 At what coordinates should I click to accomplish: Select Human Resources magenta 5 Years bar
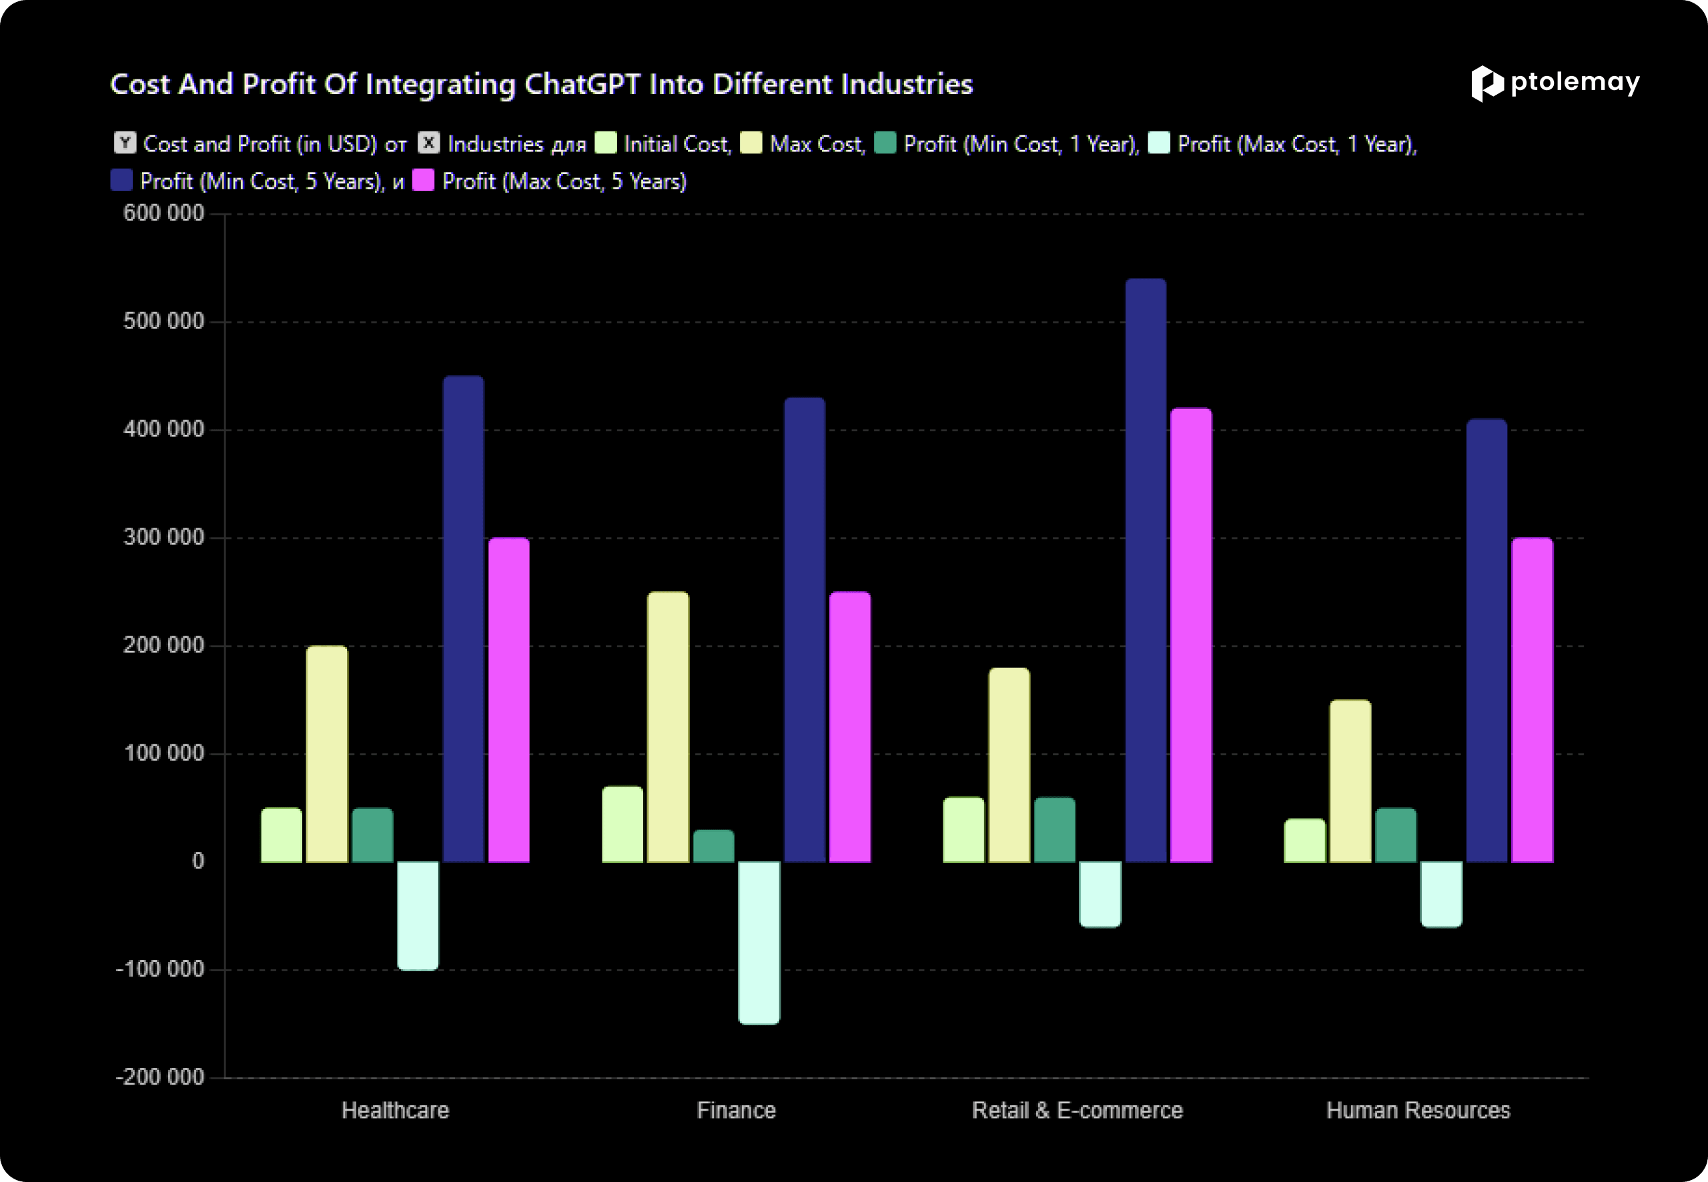(1533, 700)
